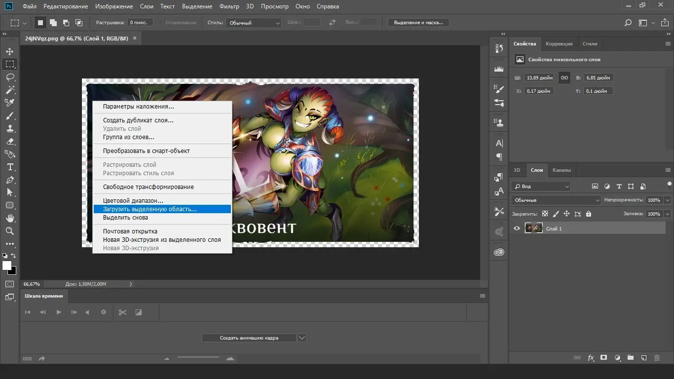674x379 pixels.
Task: Select the Move tool
Action: tap(10, 51)
